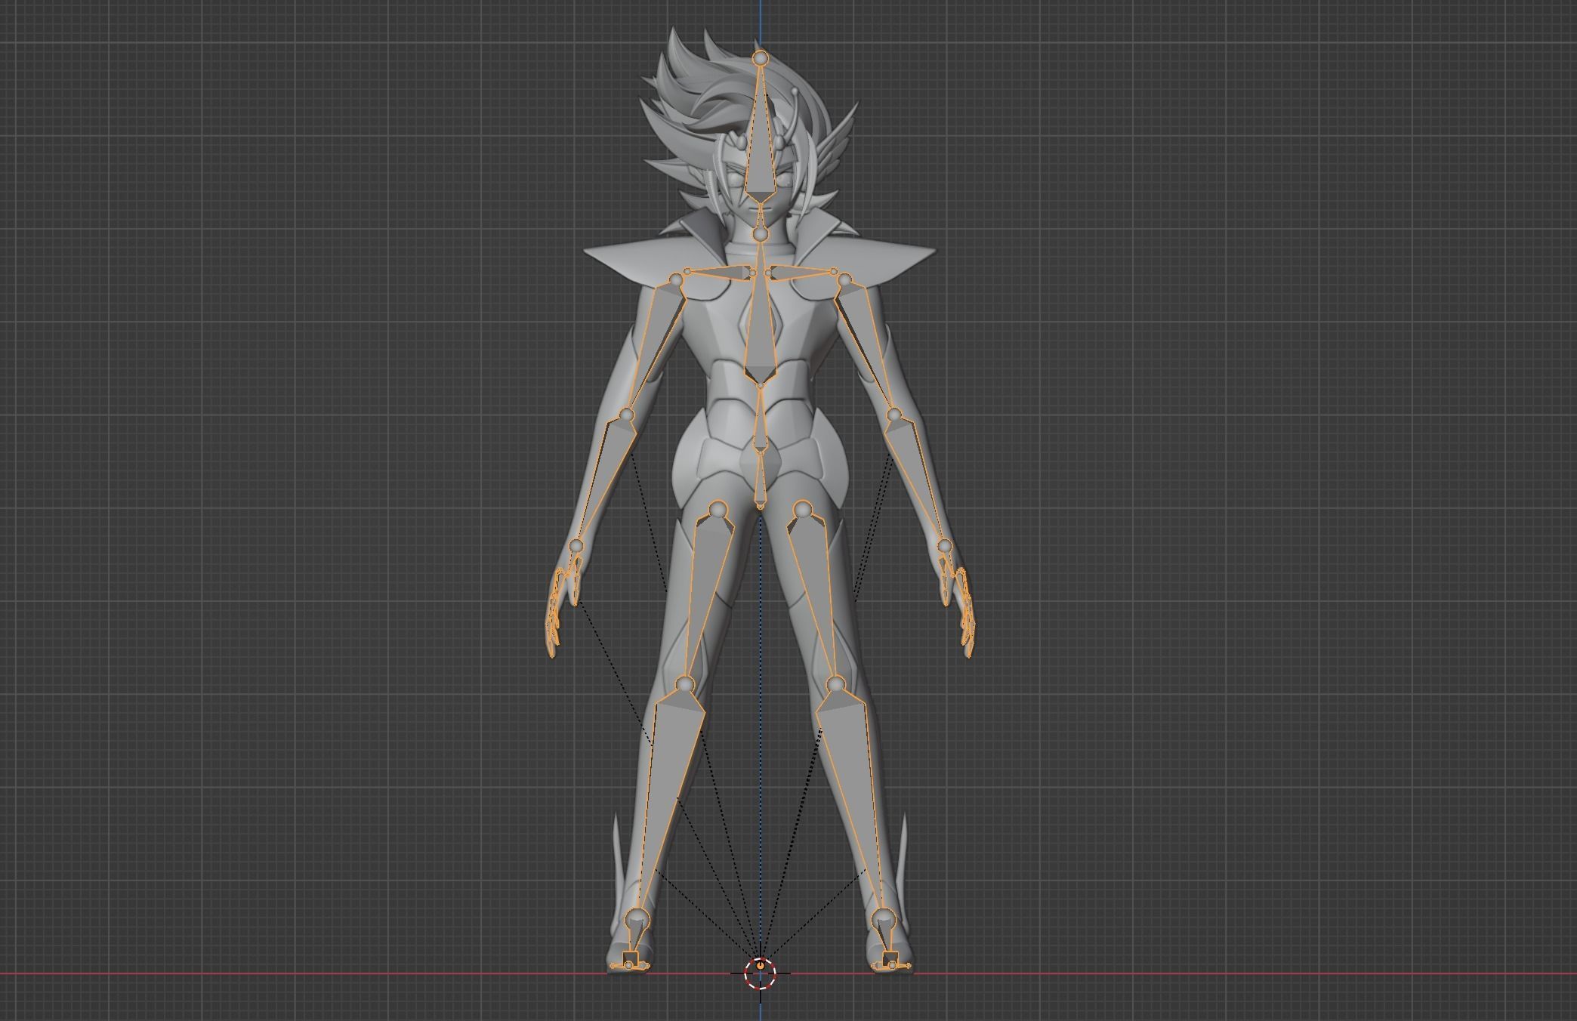Click the shoulder joint sphere on the viewer's left
Image resolution: width=1577 pixels, height=1021 pixels.
[676, 281]
